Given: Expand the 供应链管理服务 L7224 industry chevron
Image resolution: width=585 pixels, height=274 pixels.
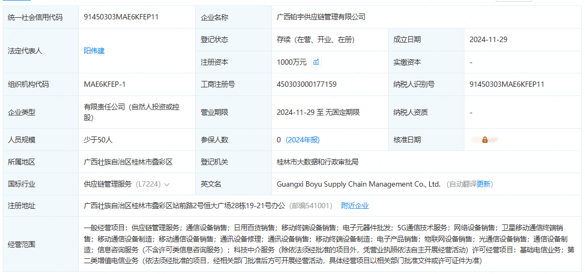Looking at the screenshot, I should (x=167, y=184).
